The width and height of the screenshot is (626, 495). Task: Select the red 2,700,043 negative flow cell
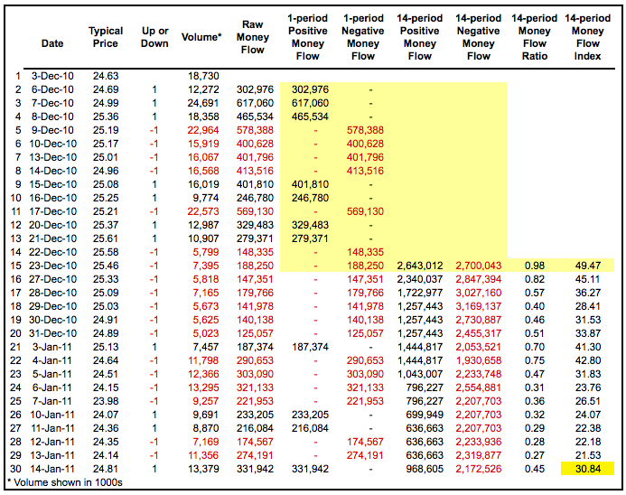coord(478,266)
